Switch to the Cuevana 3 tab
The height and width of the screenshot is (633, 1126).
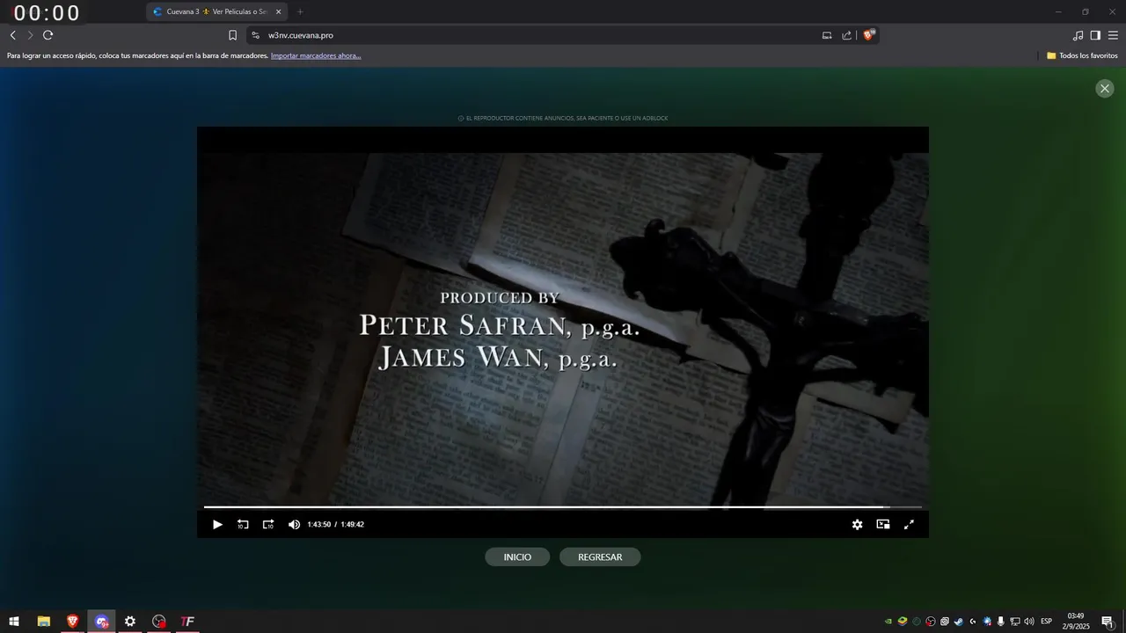click(216, 11)
